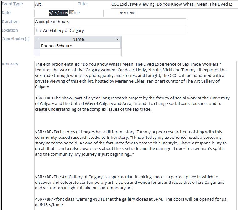Open the date picker calendar icon
This screenshot has height=210, width=238.
72,12
